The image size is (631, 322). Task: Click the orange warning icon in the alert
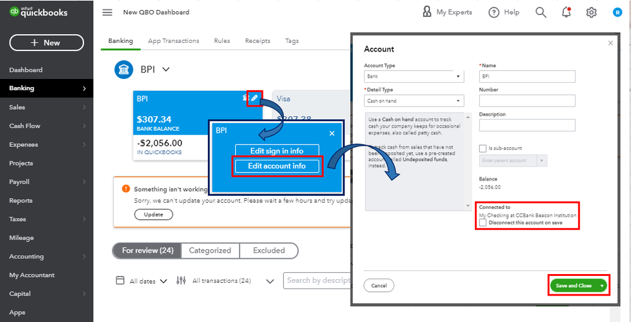pyautogui.click(x=126, y=189)
